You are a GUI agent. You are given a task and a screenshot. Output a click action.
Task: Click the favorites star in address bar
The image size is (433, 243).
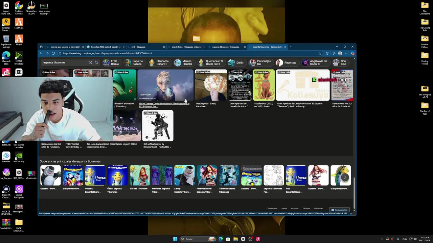coord(320,53)
